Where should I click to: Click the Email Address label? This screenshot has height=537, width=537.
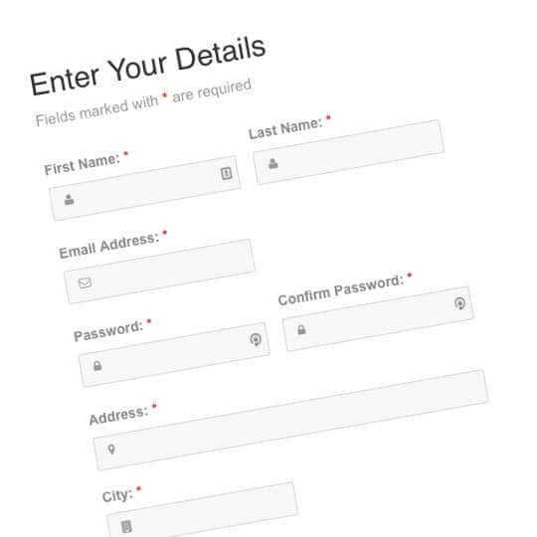coord(109,246)
